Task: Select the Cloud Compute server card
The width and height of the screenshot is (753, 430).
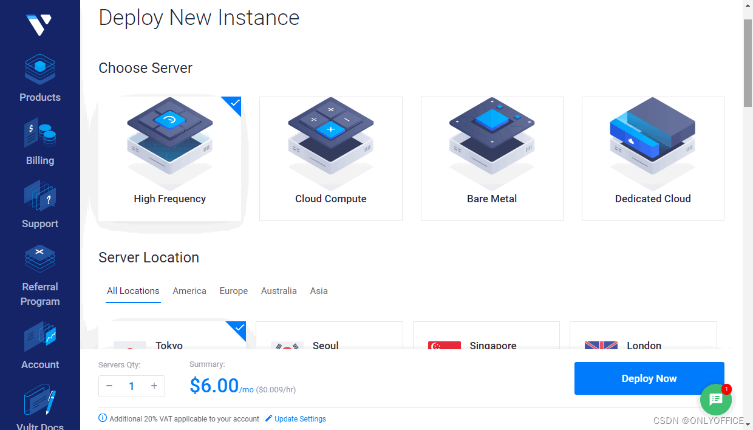Action: pos(331,159)
